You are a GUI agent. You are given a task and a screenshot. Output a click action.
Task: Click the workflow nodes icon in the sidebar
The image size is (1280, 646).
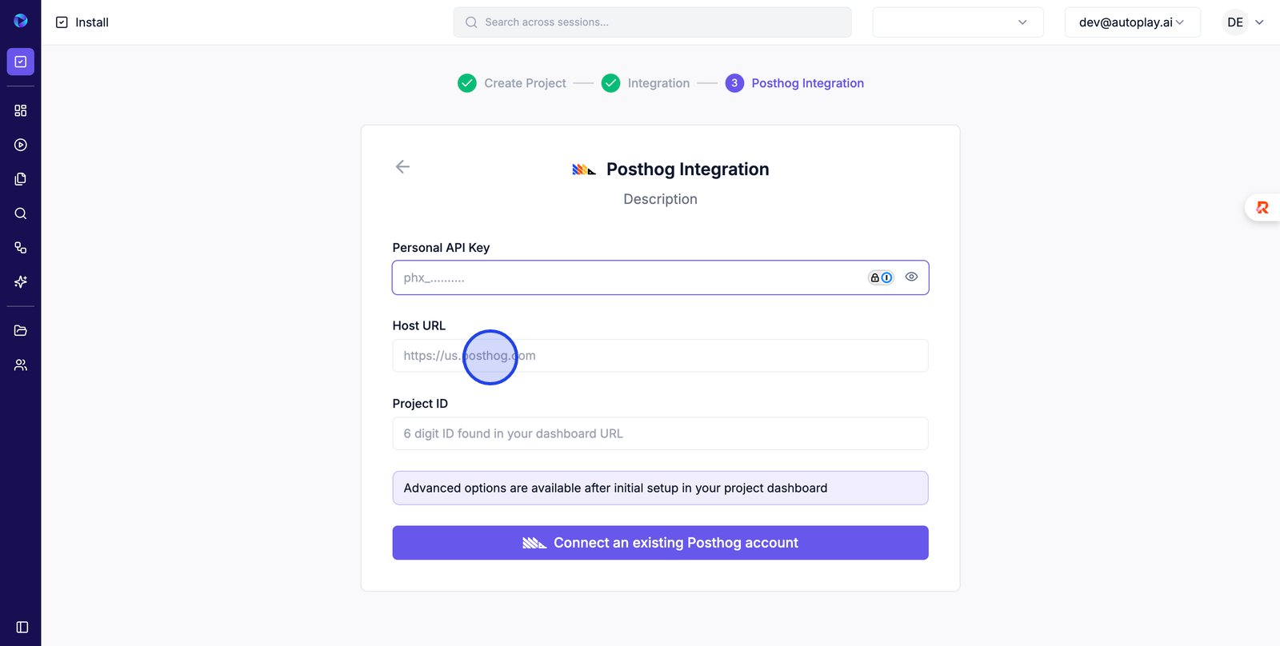click(21, 248)
